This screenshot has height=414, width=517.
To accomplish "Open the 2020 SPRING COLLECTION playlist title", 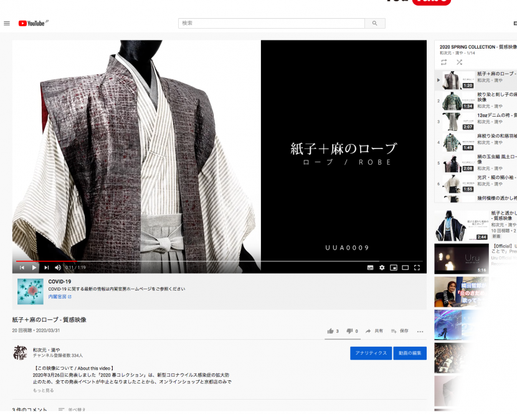I will tap(478, 47).
